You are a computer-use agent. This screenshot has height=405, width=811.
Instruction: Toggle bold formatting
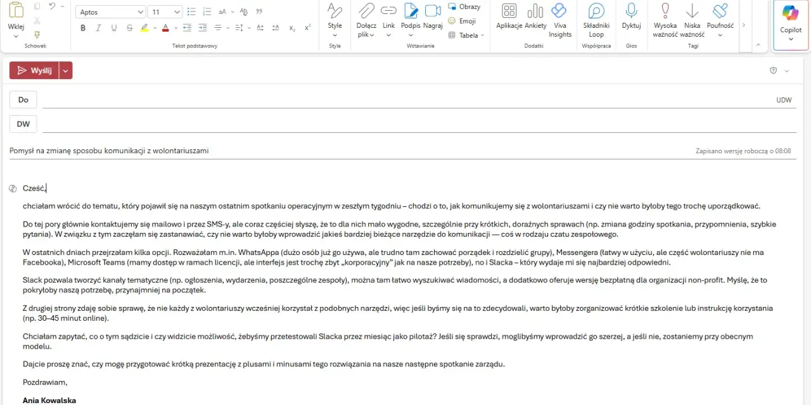(x=83, y=28)
